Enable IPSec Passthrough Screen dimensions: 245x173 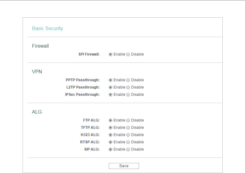point(110,95)
